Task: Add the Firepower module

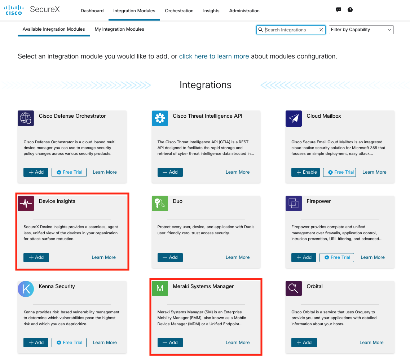Action: [304, 257]
